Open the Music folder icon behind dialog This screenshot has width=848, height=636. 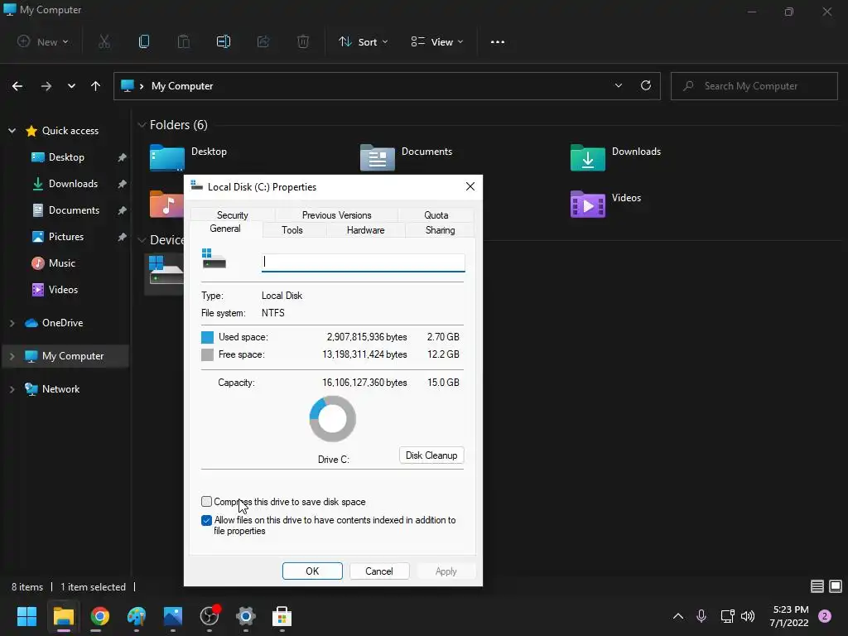tap(166, 204)
